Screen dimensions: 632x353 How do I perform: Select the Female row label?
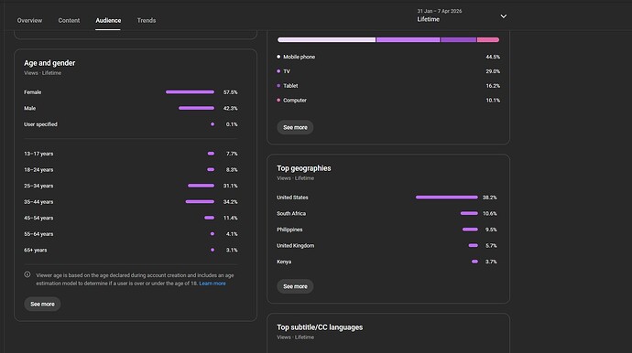point(33,92)
